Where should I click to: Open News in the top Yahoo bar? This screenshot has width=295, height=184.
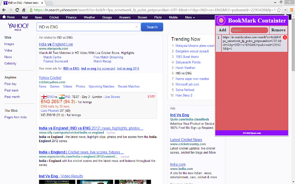point(38,17)
